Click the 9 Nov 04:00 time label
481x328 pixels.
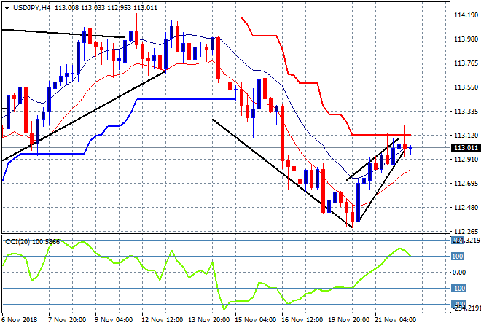[114, 320]
